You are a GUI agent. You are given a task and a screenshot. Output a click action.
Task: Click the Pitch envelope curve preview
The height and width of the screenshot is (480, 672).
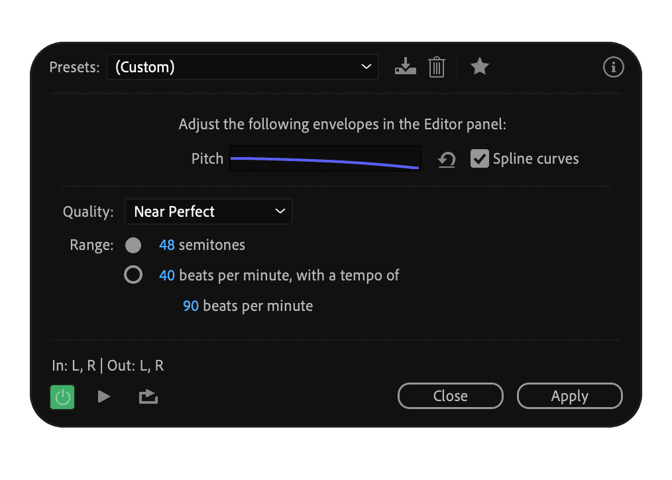point(325,159)
